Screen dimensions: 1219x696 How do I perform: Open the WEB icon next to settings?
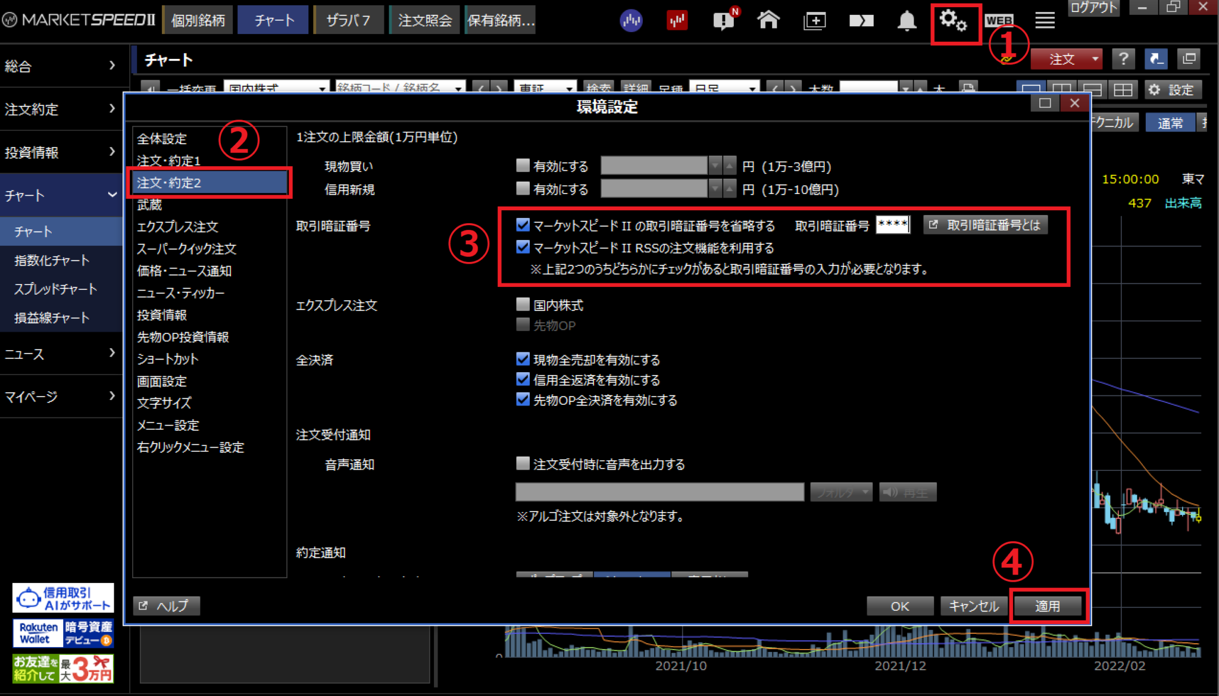(999, 20)
